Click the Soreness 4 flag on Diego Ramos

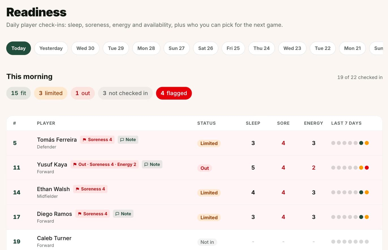pos(92,214)
